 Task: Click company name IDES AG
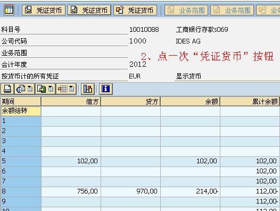pos(188,41)
